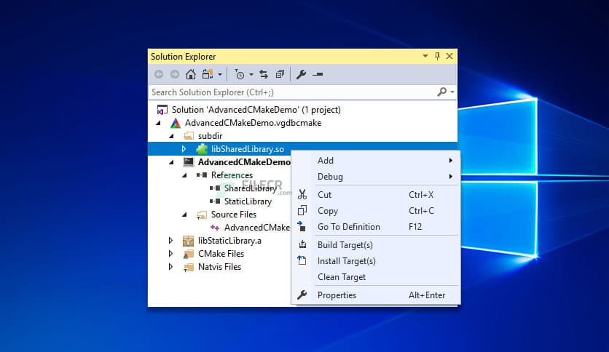Open the window position dropdown arrow in title bar
The height and width of the screenshot is (352, 609).
tap(425, 56)
